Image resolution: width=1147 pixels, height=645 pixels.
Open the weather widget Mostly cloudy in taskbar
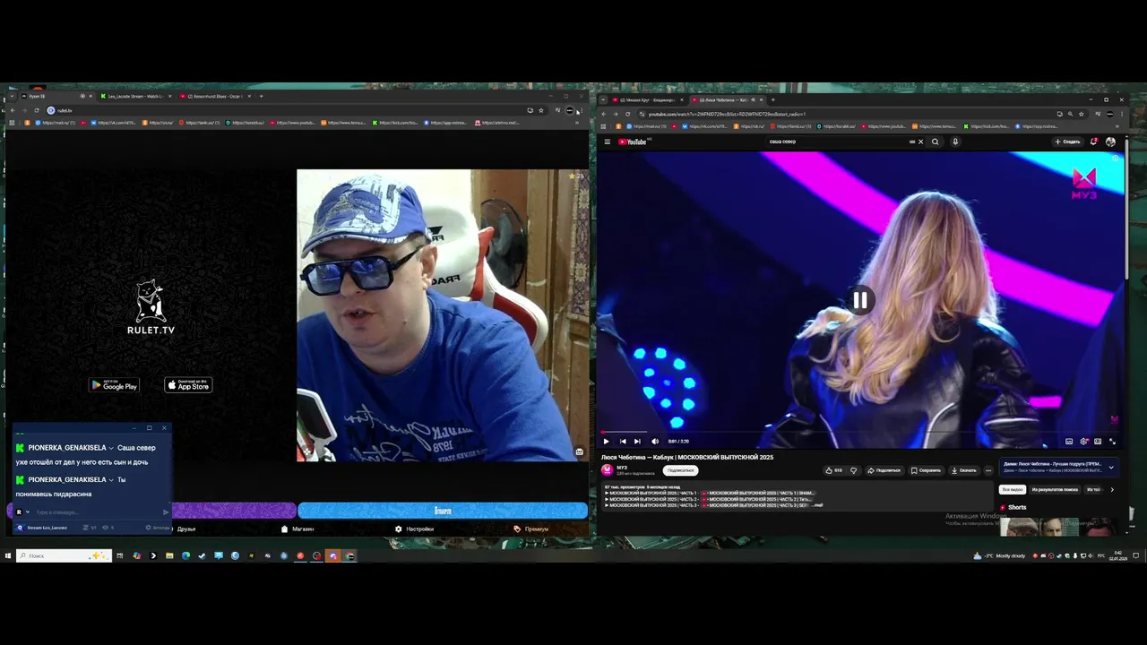tap(998, 555)
